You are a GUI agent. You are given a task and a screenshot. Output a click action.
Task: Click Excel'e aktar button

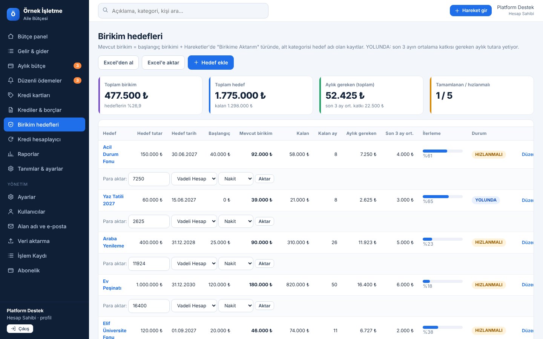pyautogui.click(x=163, y=63)
